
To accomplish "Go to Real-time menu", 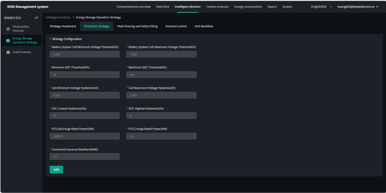I will (163, 7).
